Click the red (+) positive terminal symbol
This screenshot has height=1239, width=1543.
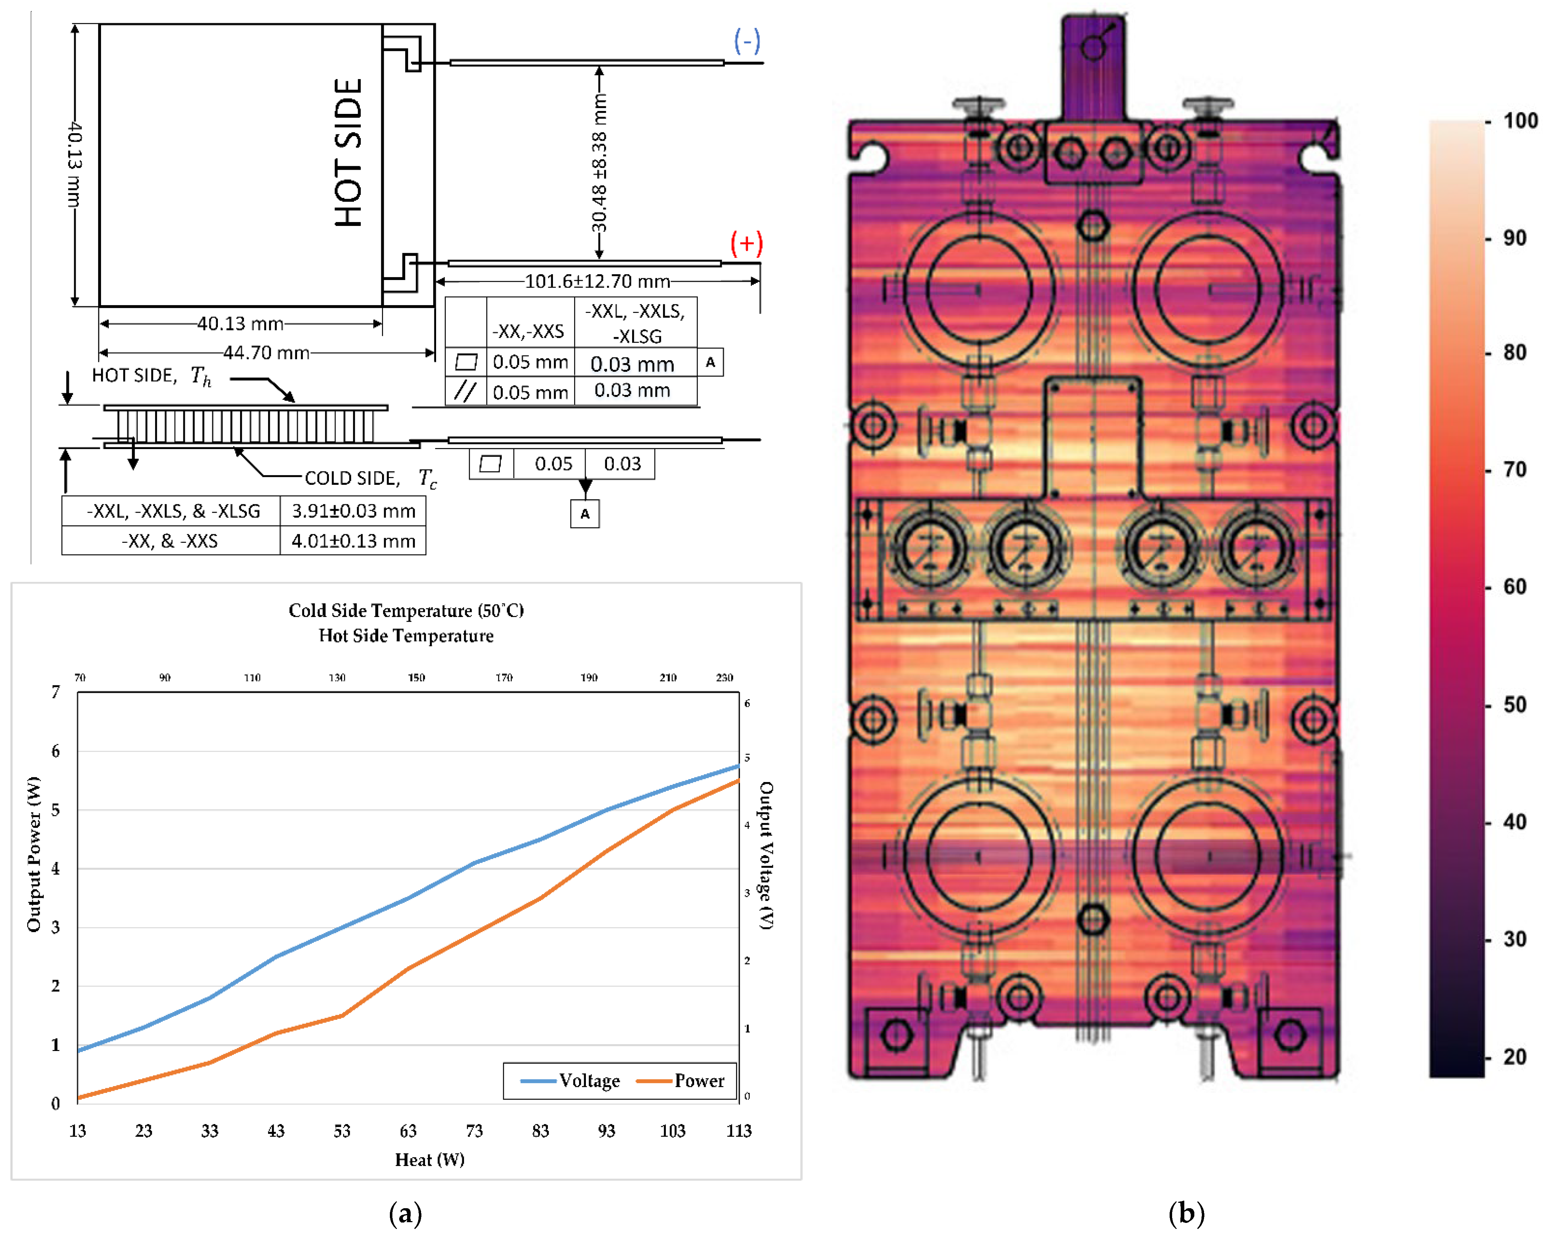pyautogui.click(x=746, y=244)
